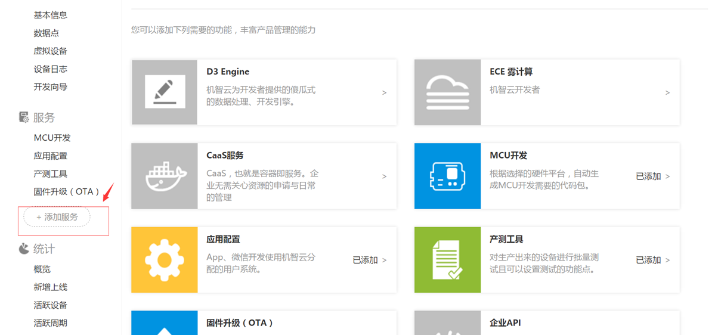
Task: Click the 统计 pie chart icon
Action: 24,249
